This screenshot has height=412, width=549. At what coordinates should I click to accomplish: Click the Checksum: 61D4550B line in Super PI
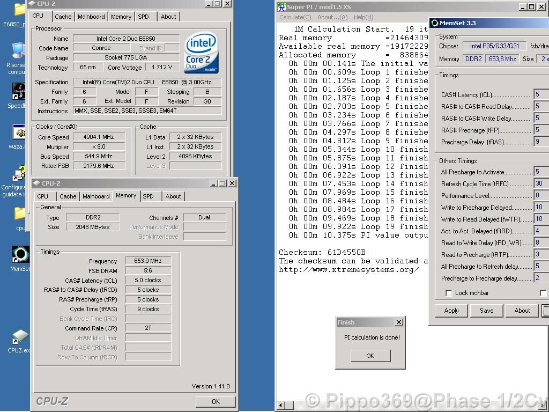(322, 252)
